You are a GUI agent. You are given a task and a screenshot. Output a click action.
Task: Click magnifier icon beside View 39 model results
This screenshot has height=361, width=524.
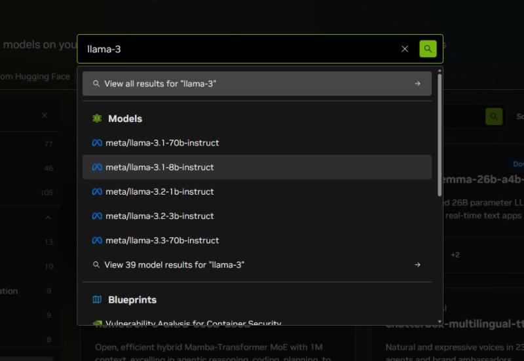point(96,265)
